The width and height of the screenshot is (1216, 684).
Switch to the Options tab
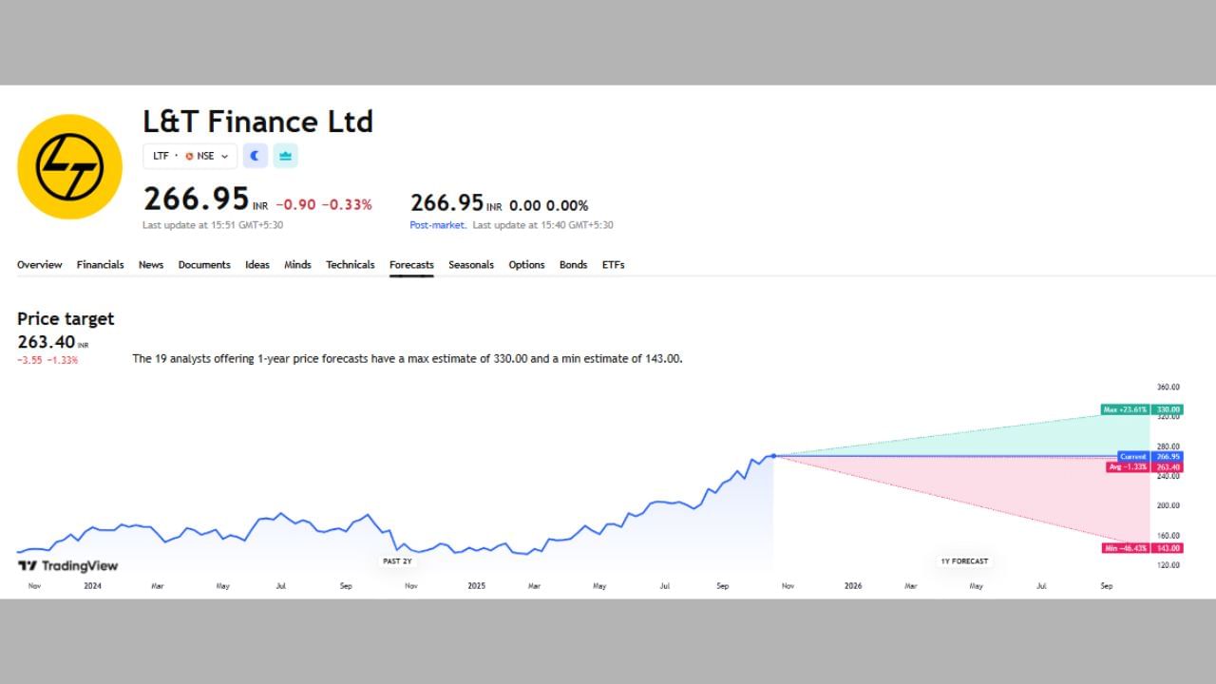click(526, 264)
